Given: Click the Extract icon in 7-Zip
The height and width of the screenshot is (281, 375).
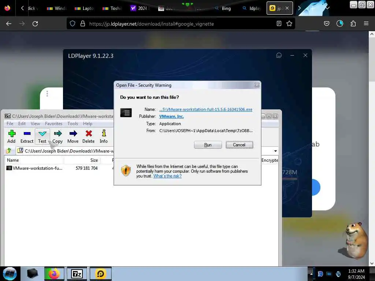Looking at the screenshot, I should [27, 136].
